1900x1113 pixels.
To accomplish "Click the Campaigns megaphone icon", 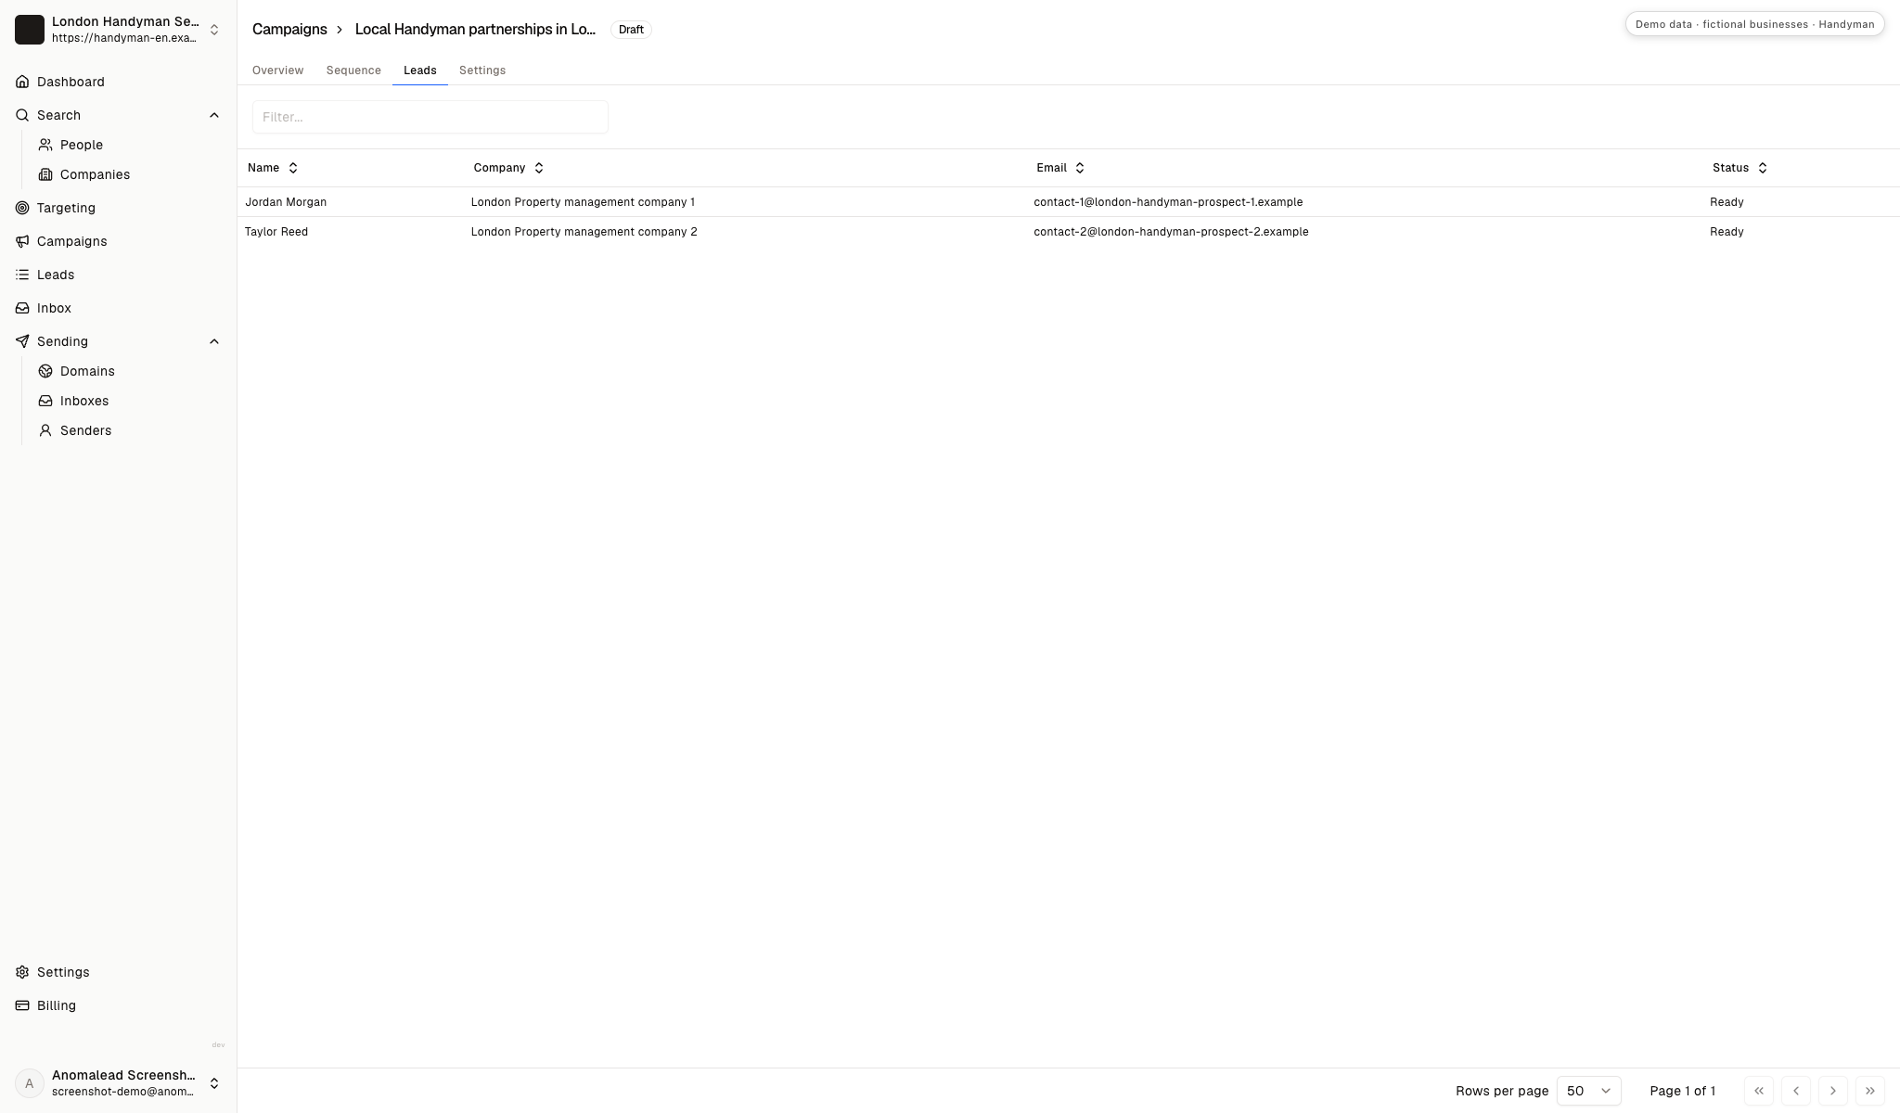I will coord(22,241).
